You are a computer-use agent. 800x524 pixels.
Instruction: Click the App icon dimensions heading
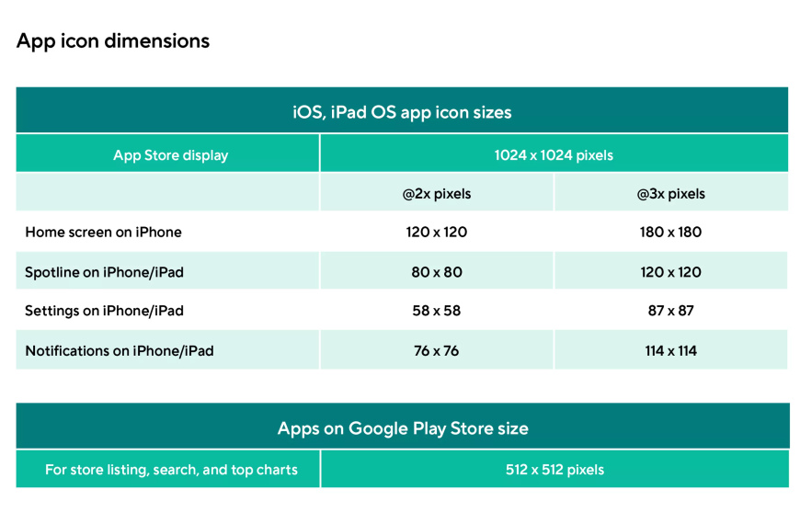pyautogui.click(x=113, y=40)
